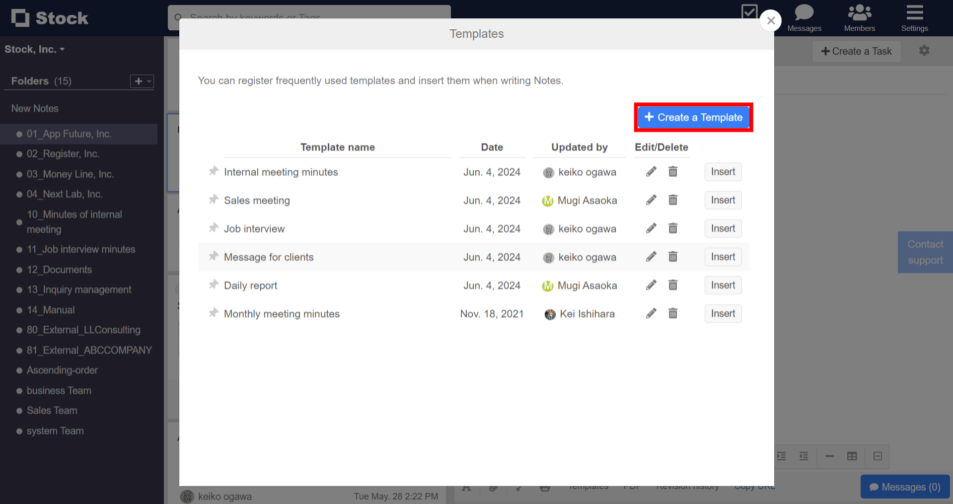
Task: Toggle pin on Daily report template
Action: 214,285
